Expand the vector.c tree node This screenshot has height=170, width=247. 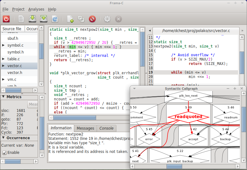(3, 66)
